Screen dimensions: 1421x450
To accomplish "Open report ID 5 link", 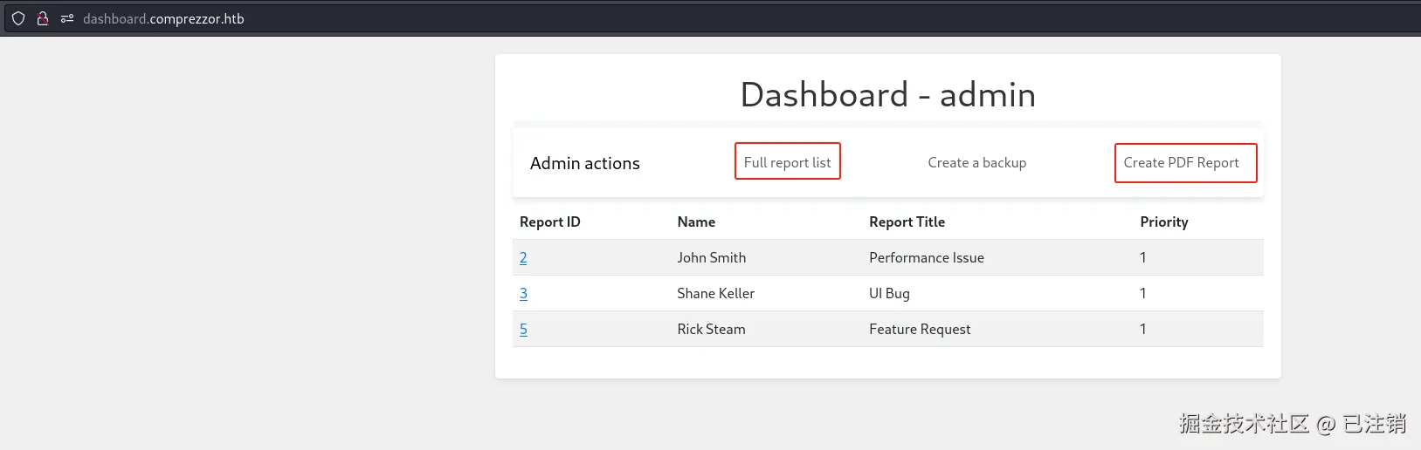I will (x=523, y=329).
